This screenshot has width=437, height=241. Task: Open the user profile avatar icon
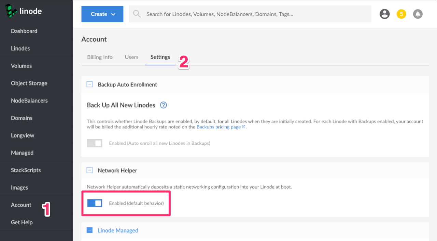pyautogui.click(x=385, y=14)
